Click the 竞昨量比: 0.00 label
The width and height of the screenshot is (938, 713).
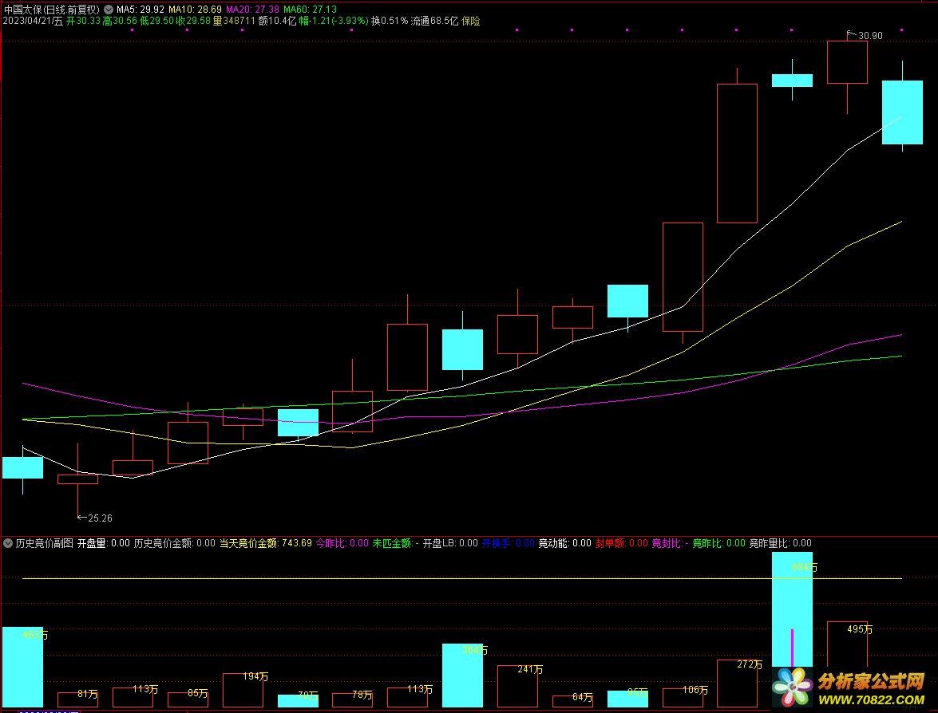click(x=780, y=543)
